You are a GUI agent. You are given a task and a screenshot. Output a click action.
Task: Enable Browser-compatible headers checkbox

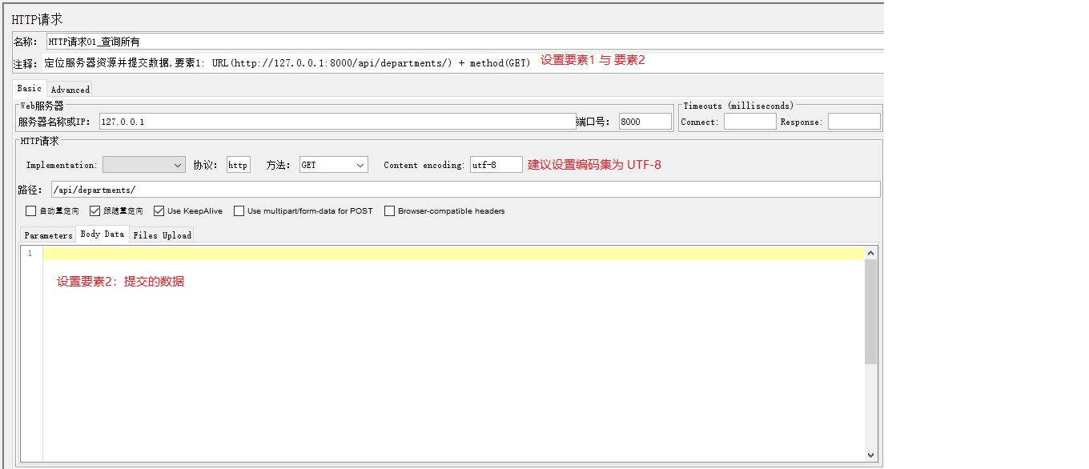(390, 211)
